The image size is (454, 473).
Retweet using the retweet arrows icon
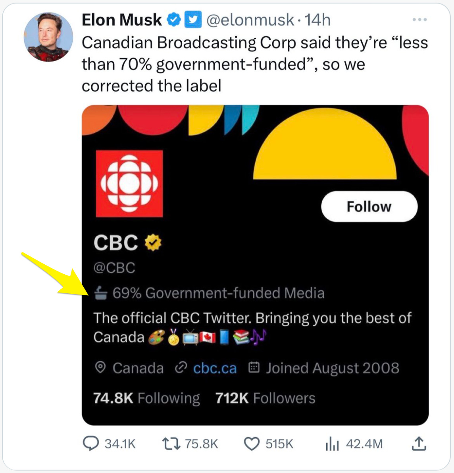[171, 443]
